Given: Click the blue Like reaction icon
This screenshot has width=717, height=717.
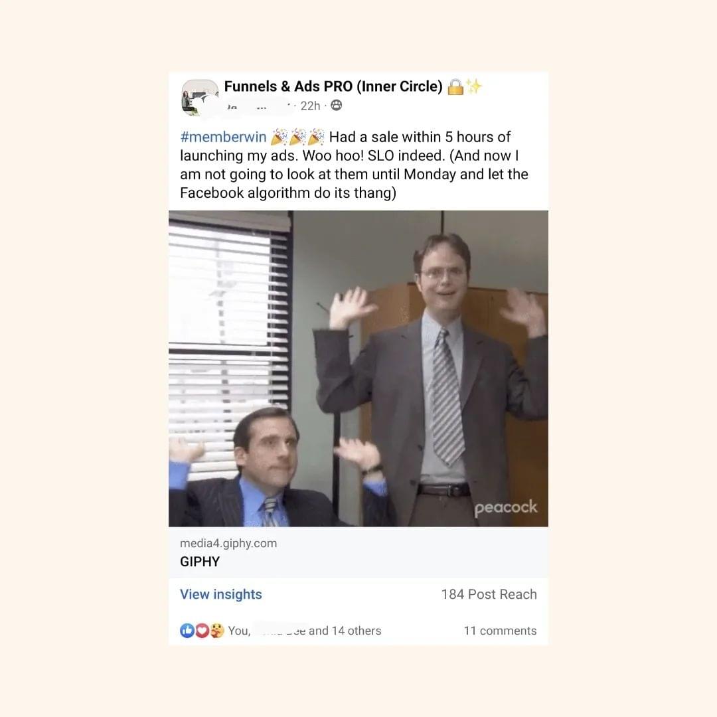Looking at the screenshot, I should click(x=187, y=631).
